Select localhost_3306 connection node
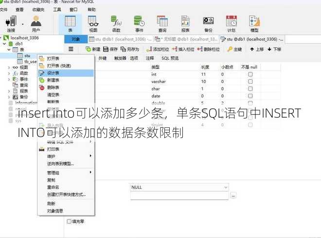 click(21, 38)
